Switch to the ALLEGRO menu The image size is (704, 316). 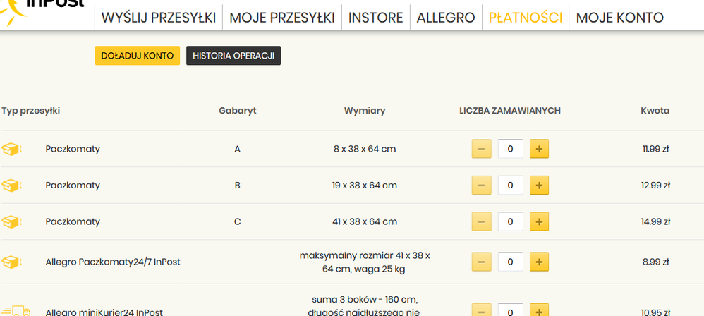[x=446, y=18]
